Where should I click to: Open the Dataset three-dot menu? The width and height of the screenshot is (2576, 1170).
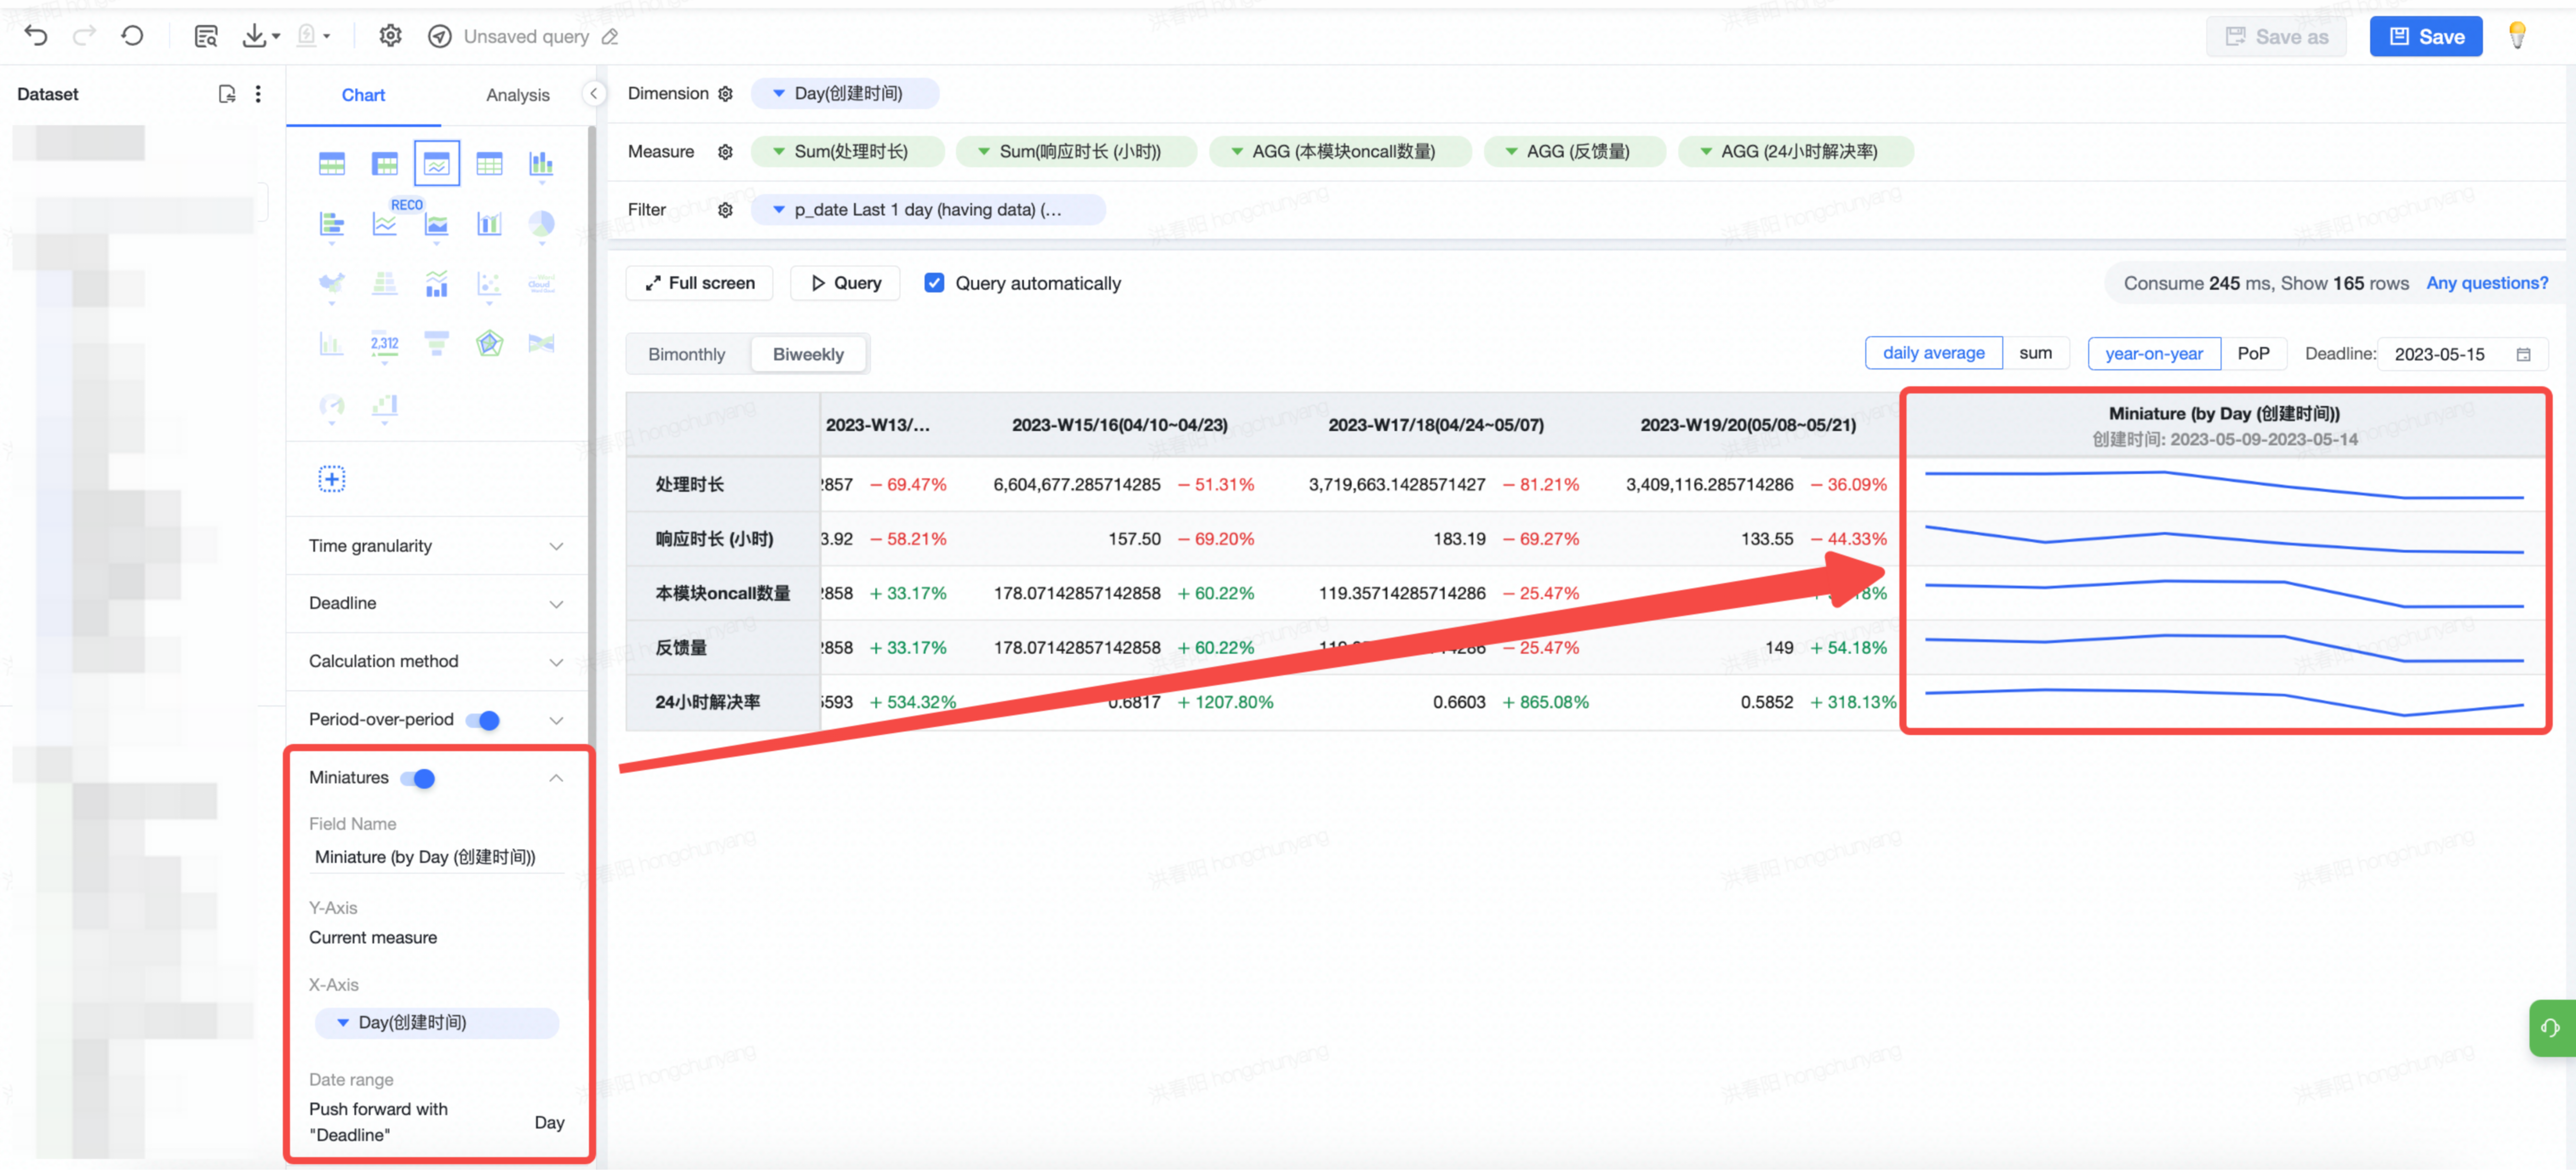[258, 94]
